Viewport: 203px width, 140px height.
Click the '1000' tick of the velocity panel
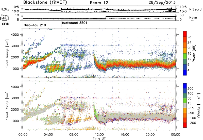15,121
